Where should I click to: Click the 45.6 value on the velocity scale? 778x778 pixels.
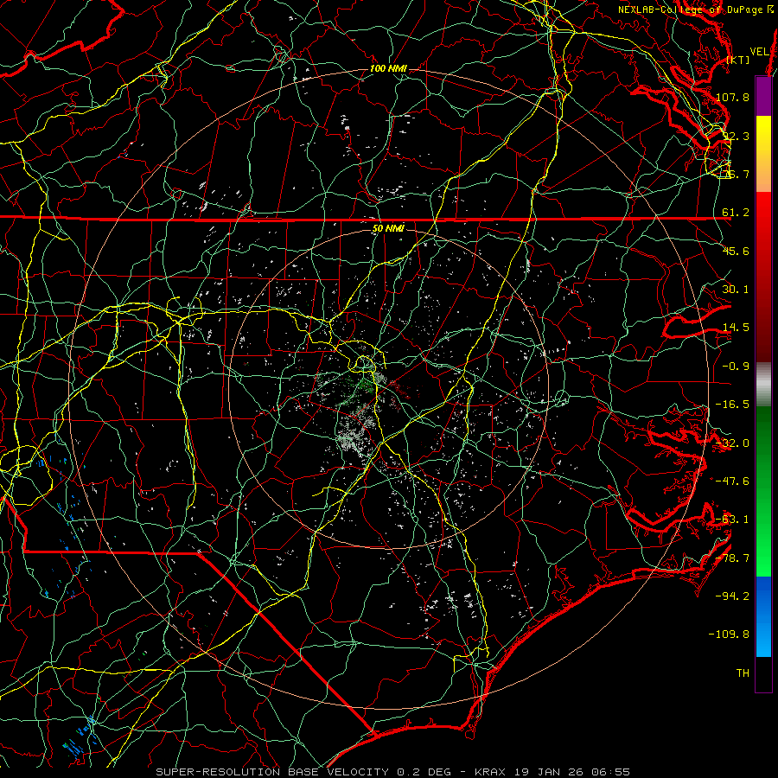pyautogui.click(x=736, y=251)
